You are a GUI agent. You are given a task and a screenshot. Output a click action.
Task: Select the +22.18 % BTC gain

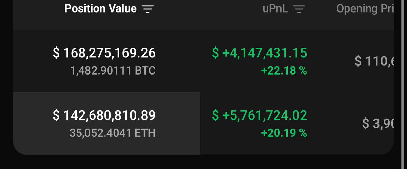point(284,71)
